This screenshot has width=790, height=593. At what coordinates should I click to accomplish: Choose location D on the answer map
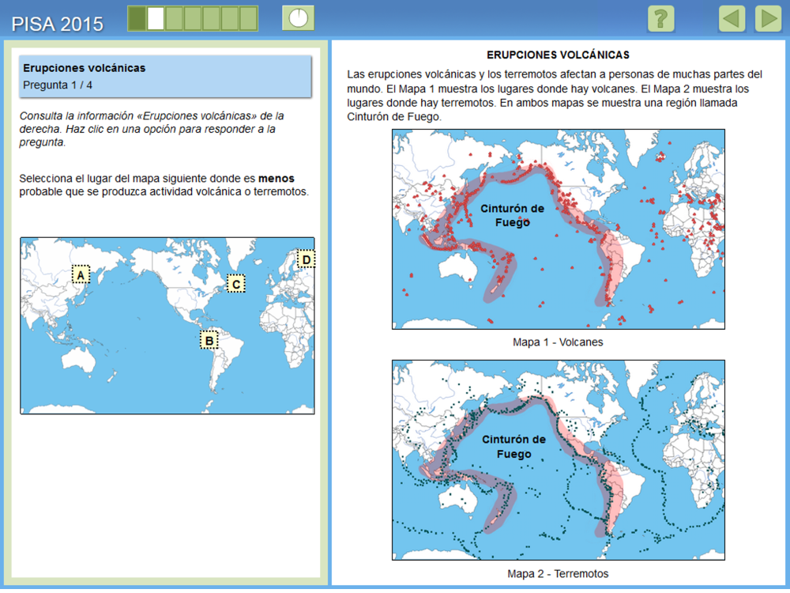tap(306, 259)
